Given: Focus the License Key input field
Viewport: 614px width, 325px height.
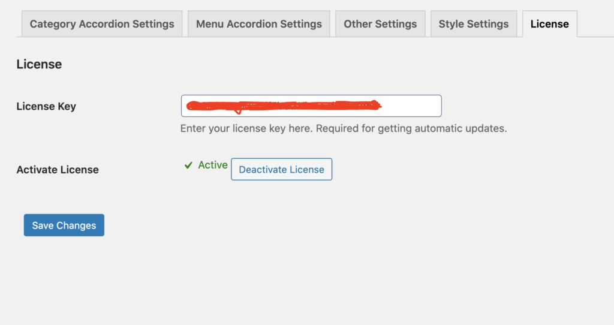Looking at the screenshot, I should 311,106.
